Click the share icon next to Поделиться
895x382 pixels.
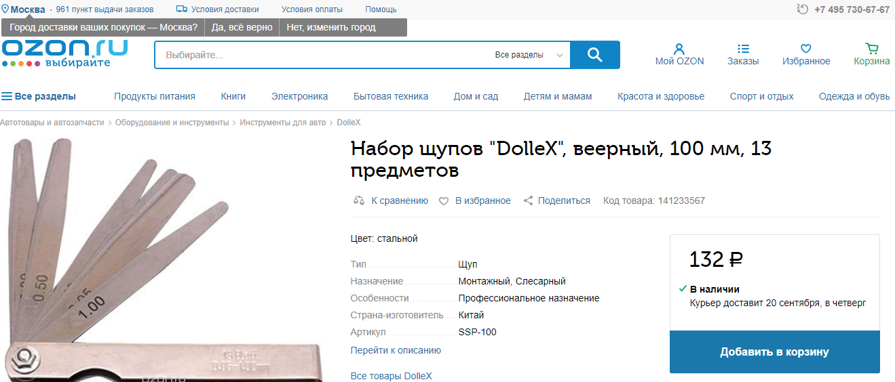(528, 200)
